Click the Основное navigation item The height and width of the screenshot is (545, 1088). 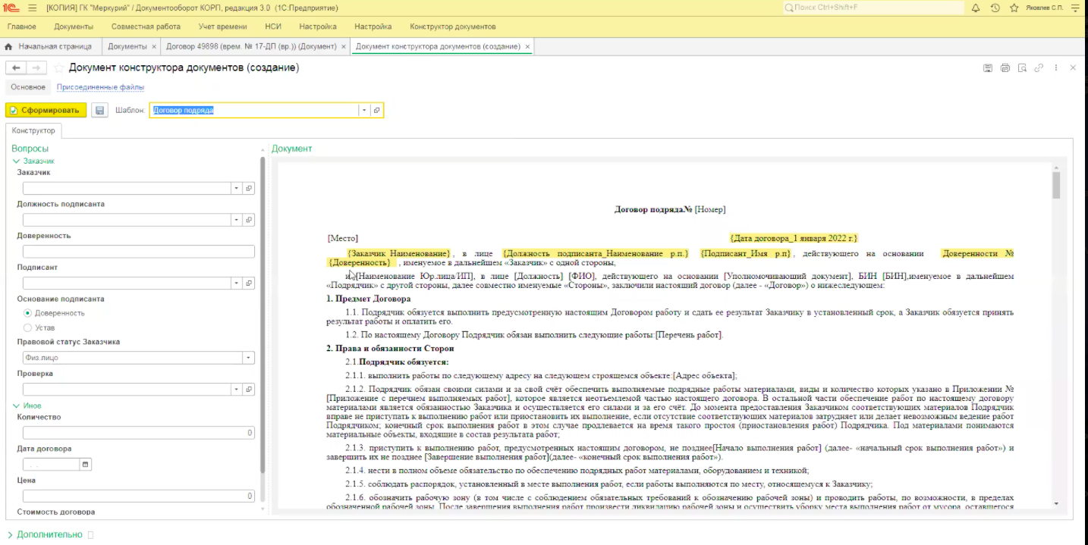[28, 87]
